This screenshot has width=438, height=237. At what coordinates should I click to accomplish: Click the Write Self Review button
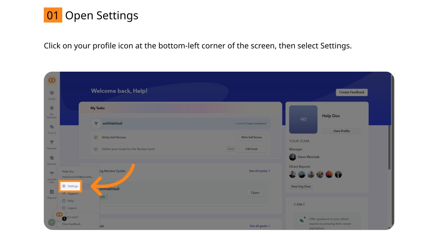coord(251,137)
